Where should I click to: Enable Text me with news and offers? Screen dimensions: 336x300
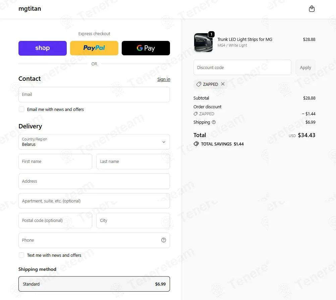[x=21, y=255]
